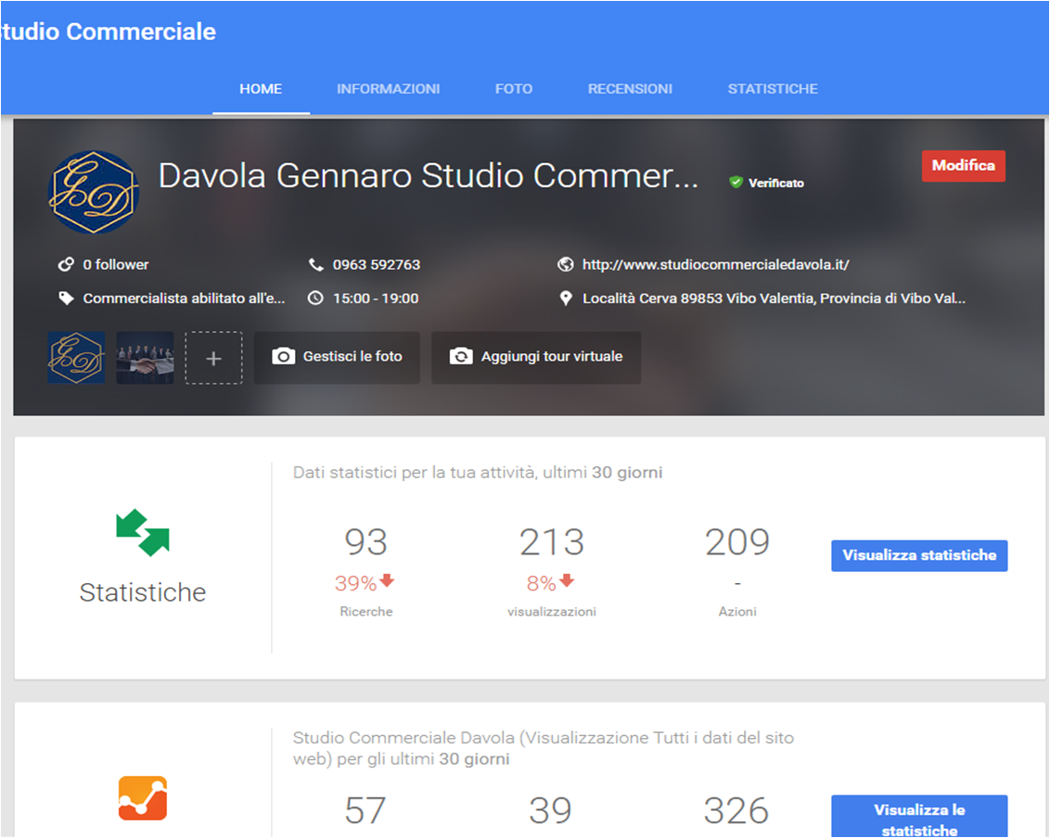Click the Azioni label
Viewport: 1050px width, 838px height.
pos(737,611)
